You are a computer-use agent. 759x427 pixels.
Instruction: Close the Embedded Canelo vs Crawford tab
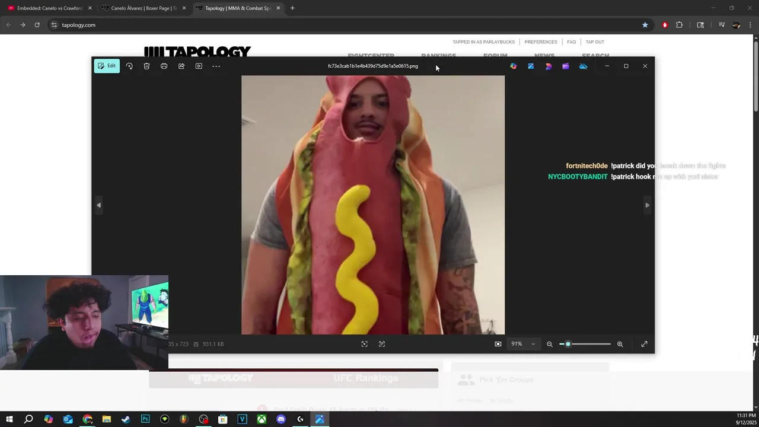click(x=90, y=8)
